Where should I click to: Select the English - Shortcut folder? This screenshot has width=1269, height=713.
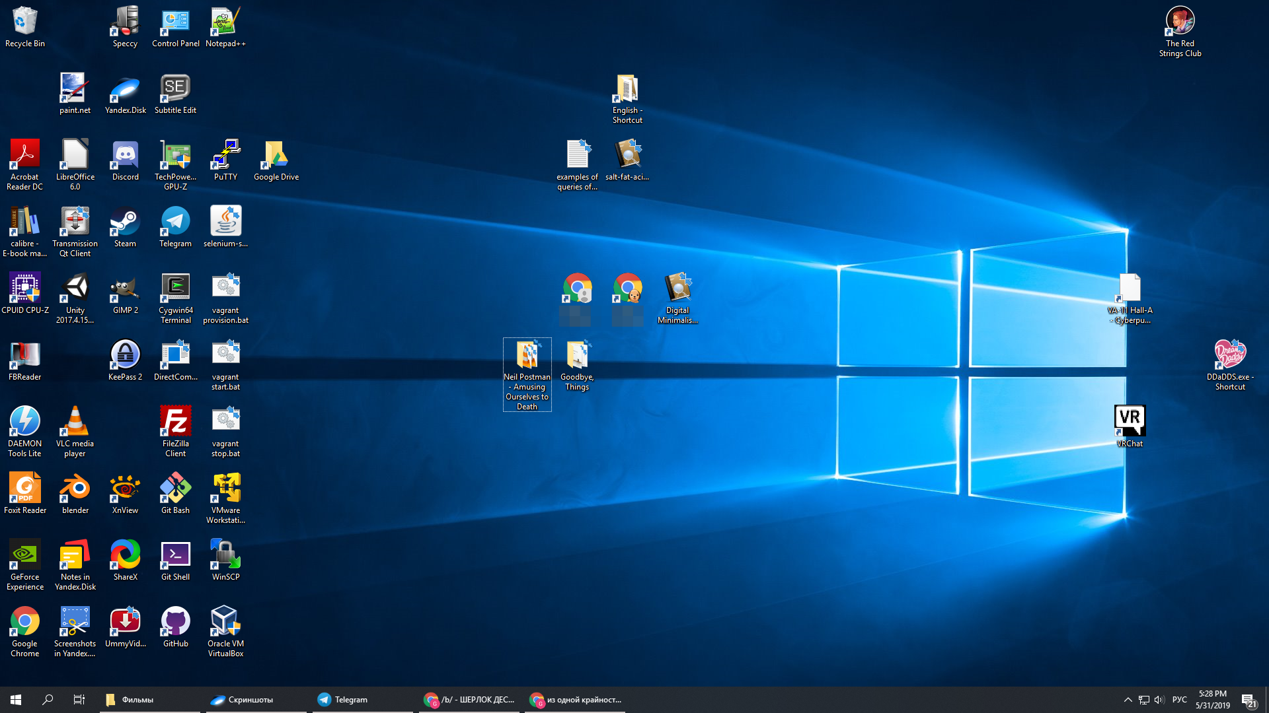pos(627,98)
